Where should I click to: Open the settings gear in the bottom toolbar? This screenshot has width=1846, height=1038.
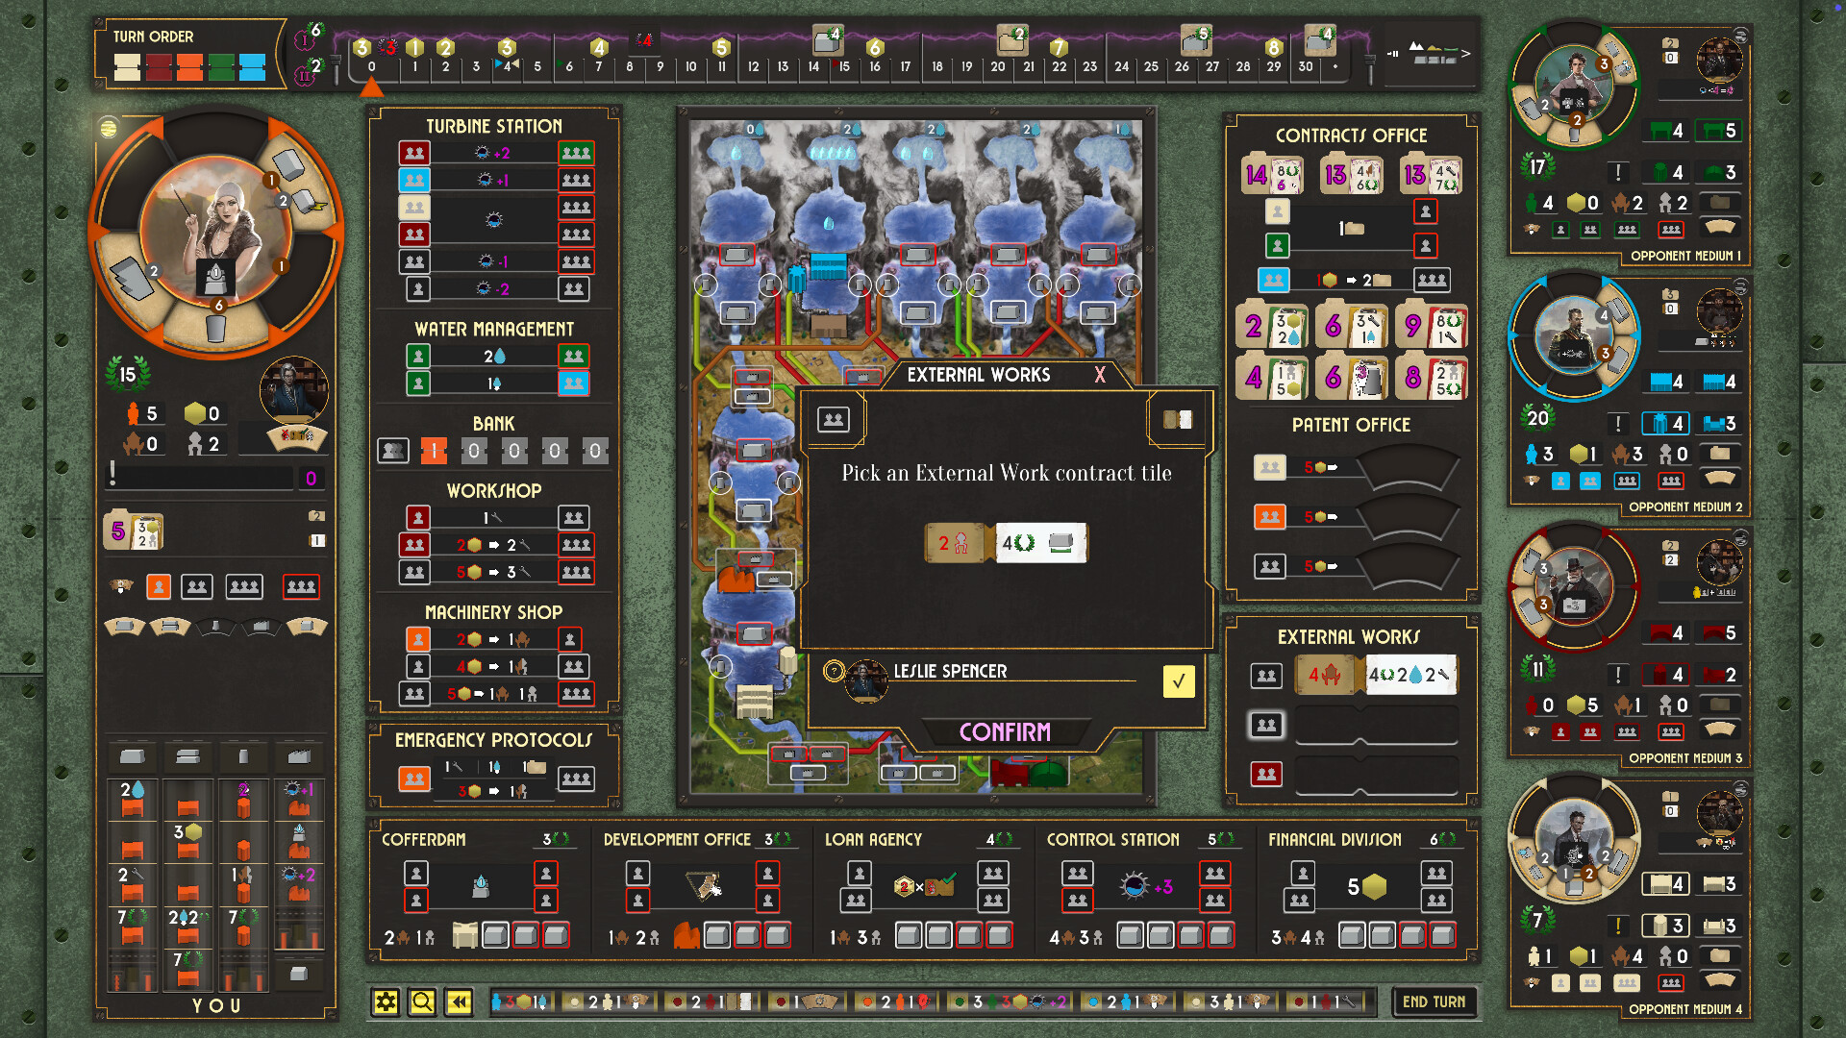tap(387, 1001)
